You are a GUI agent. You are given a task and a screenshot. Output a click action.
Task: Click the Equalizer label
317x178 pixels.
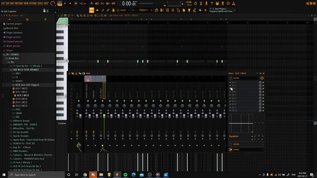click(234, 136)
